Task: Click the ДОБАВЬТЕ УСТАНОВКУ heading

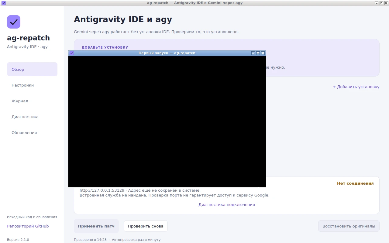Action: [x=105, y=47]
